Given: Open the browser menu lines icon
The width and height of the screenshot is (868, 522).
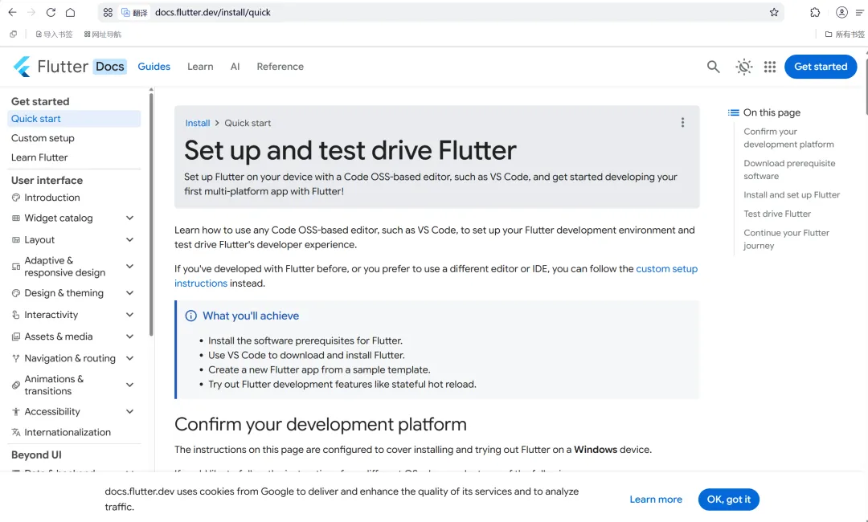Looking at the screenshot, I should [860, 12].
